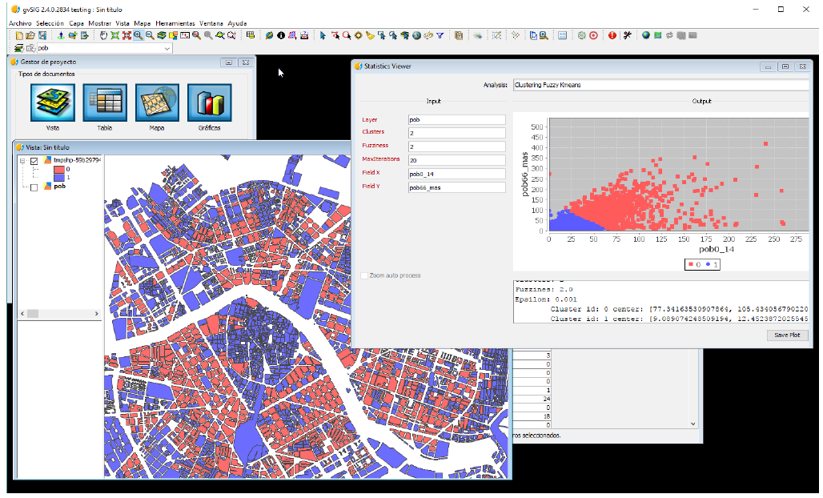
Task: Select the Pan hand tool
Action: (104, 35)
